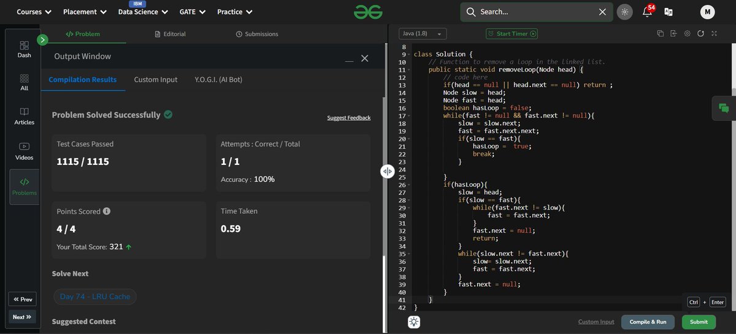Click the Suggest Feedback link
The width and height of the screenshot is (736, 334).
coord(349,118)
